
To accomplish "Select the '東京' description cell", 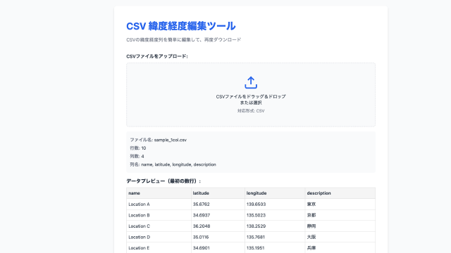I will click(x=340, y=205).
